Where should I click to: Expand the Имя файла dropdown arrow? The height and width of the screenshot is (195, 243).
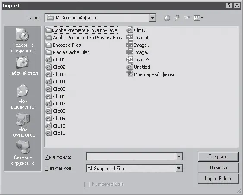(179, 157)
